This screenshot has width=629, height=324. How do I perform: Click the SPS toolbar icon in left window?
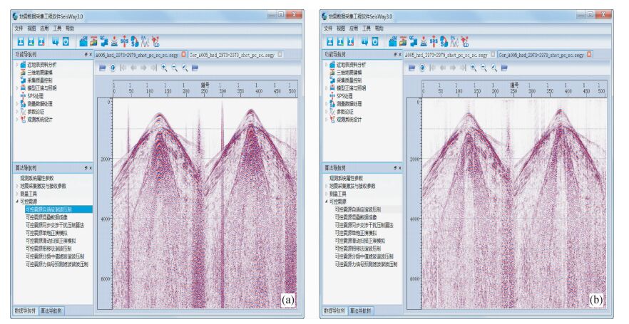point(125,41)
